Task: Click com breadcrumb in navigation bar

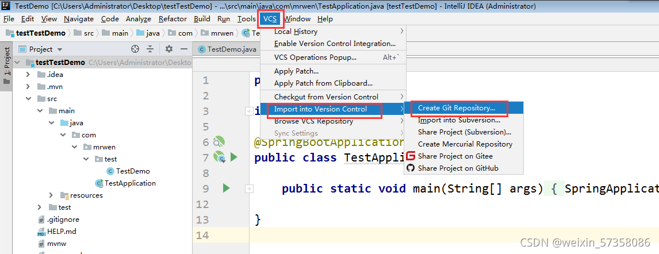Action: (181, 33)
